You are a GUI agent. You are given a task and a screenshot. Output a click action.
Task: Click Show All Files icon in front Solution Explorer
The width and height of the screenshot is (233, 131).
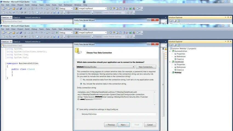[175, 45]
